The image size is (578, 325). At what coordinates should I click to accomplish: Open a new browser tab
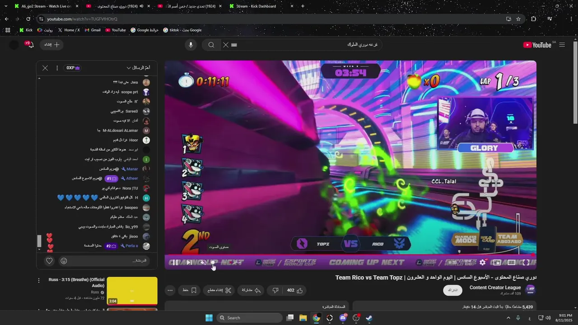point(303,6)
